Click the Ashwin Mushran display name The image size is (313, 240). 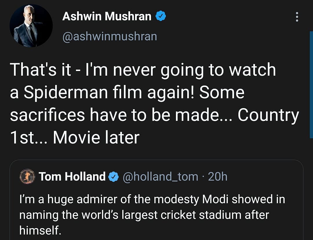pyautogui.click(x=107, y=17)
